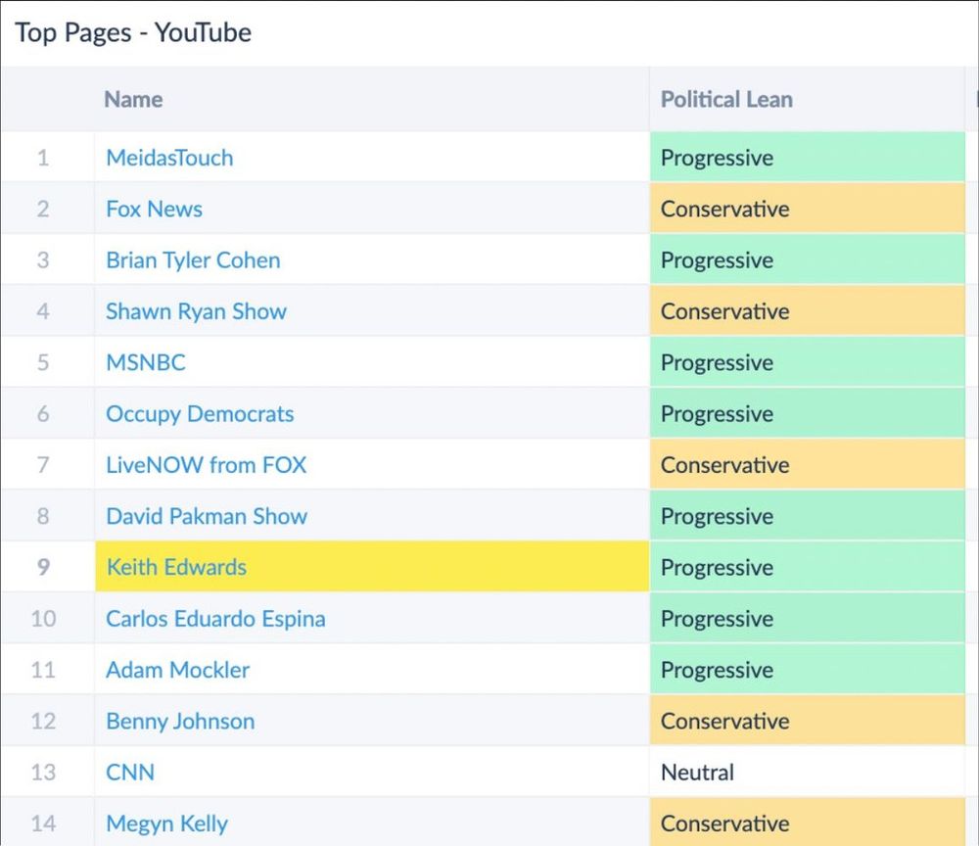The image size is (979, 846).
Task: Click rank number 5 beside MSNBC
Action: (42, 362)
